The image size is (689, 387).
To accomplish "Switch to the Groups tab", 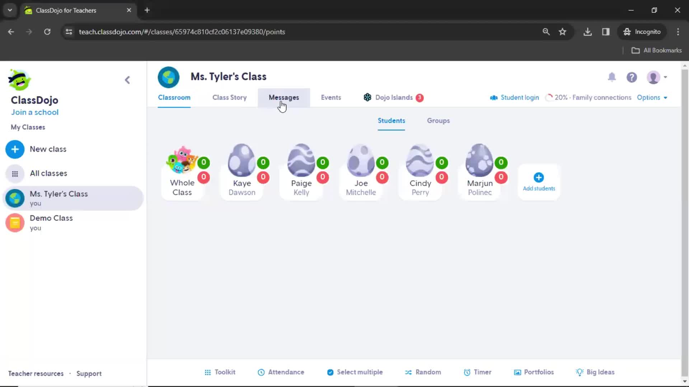I will [438, 120].
